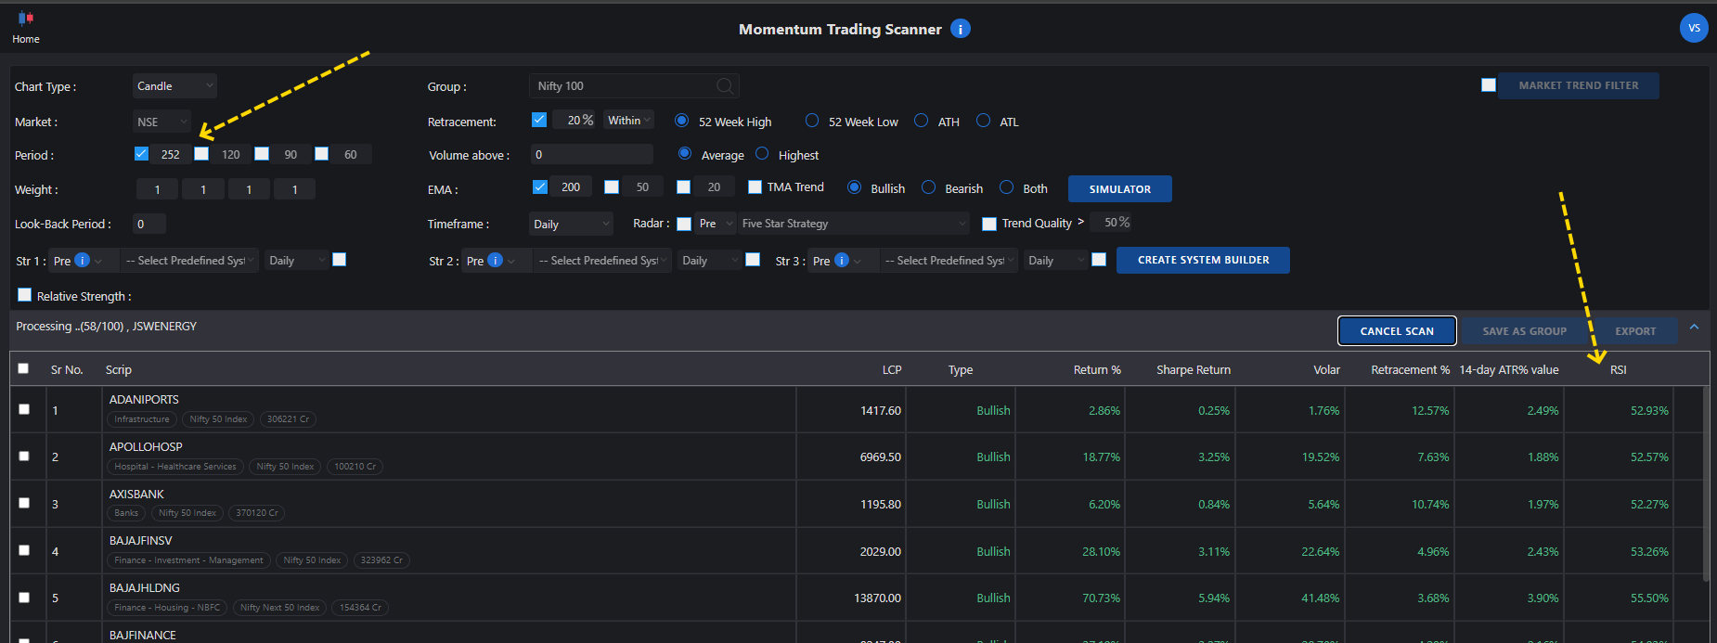Enable Relative Strength checkbox
Viewport: 1717px width, 643px height.
click(25, 295)
